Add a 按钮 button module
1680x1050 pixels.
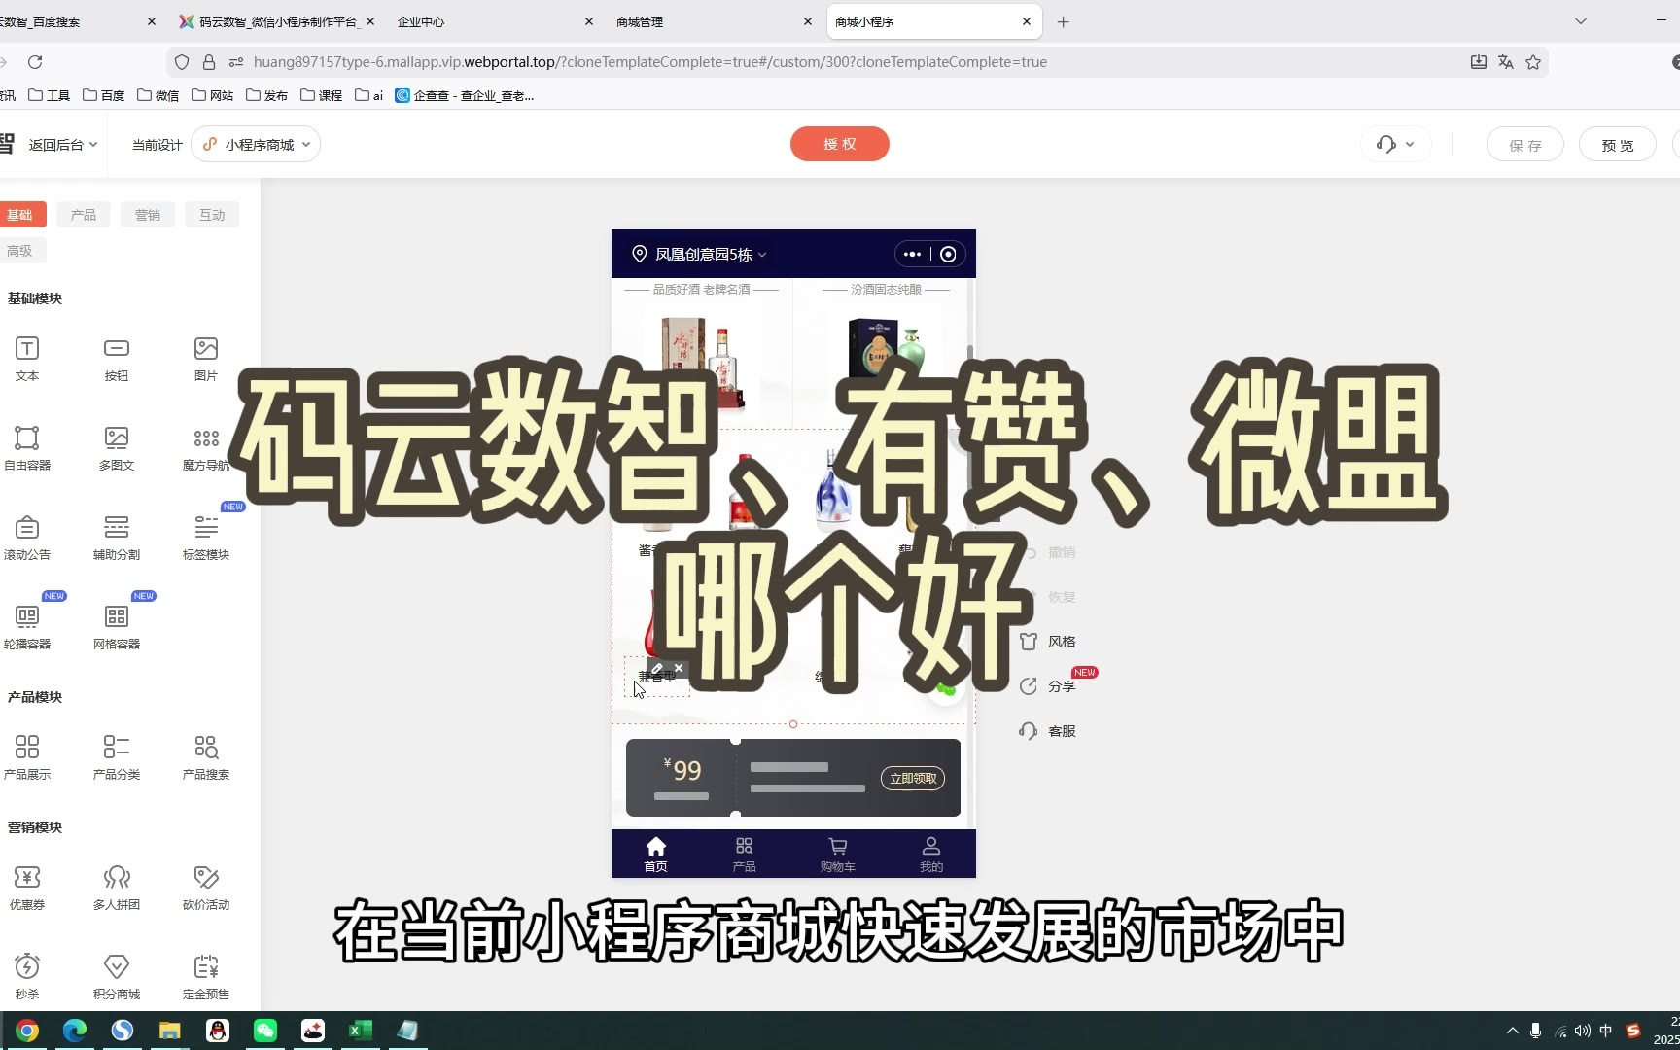(x=117, y=359)
